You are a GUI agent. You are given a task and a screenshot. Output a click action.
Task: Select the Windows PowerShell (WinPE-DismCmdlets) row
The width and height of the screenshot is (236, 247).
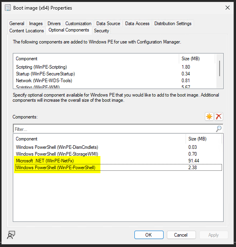[119, 147]
